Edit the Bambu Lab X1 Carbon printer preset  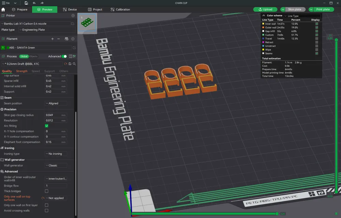pyautogui.click(x=73, y=24)
